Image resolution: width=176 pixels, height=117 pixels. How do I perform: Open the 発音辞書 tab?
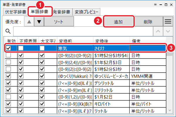tap(62, 12)
